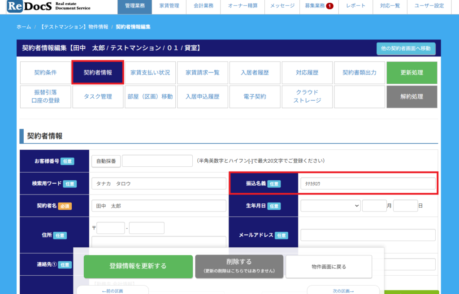Image resolution: width=459 pixels, height=294 pixels.
Task: Focus the 契約者名 text field
Action: [159, 206]
